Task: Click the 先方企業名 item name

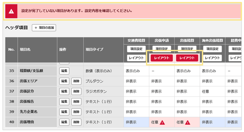Action: [x=28, y=112]
